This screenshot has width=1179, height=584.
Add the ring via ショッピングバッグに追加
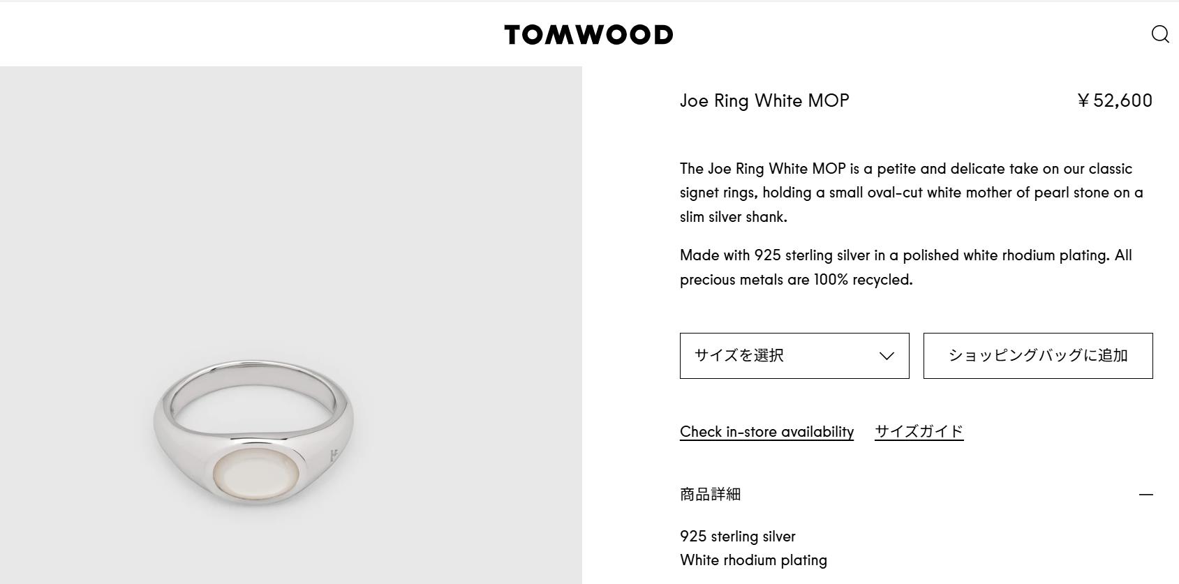click(1037, 356)
